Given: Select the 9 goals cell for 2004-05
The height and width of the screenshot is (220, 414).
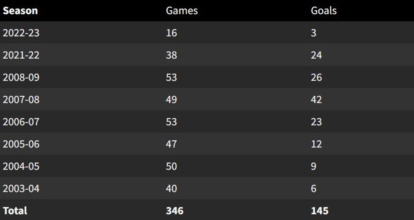Looking at the screenshot, I should pyautogui.click(x=313, y=166).
